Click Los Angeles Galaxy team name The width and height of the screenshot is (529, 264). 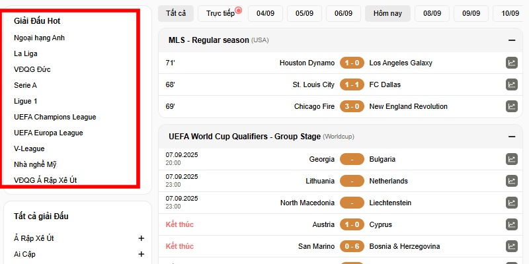pyautogui.click(x=401, y=63)
